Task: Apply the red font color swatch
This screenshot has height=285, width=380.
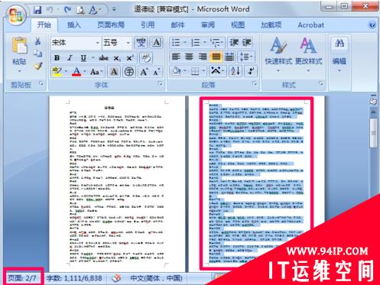Action: tap(76, 72)
